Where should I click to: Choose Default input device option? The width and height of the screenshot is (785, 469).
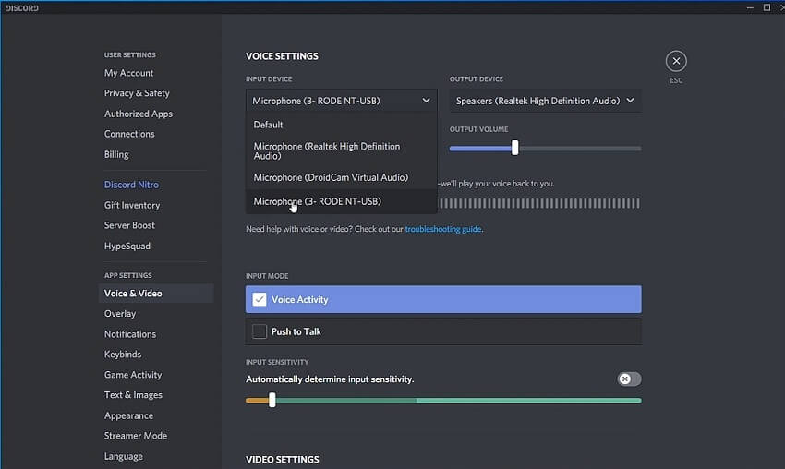click(341, 125)
